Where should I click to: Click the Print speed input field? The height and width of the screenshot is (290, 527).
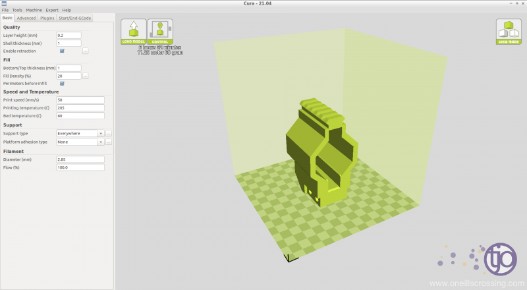coord(80,100)
